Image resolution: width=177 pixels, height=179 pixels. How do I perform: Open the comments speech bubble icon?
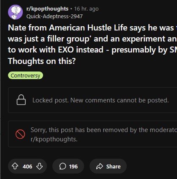click(63, 166)
